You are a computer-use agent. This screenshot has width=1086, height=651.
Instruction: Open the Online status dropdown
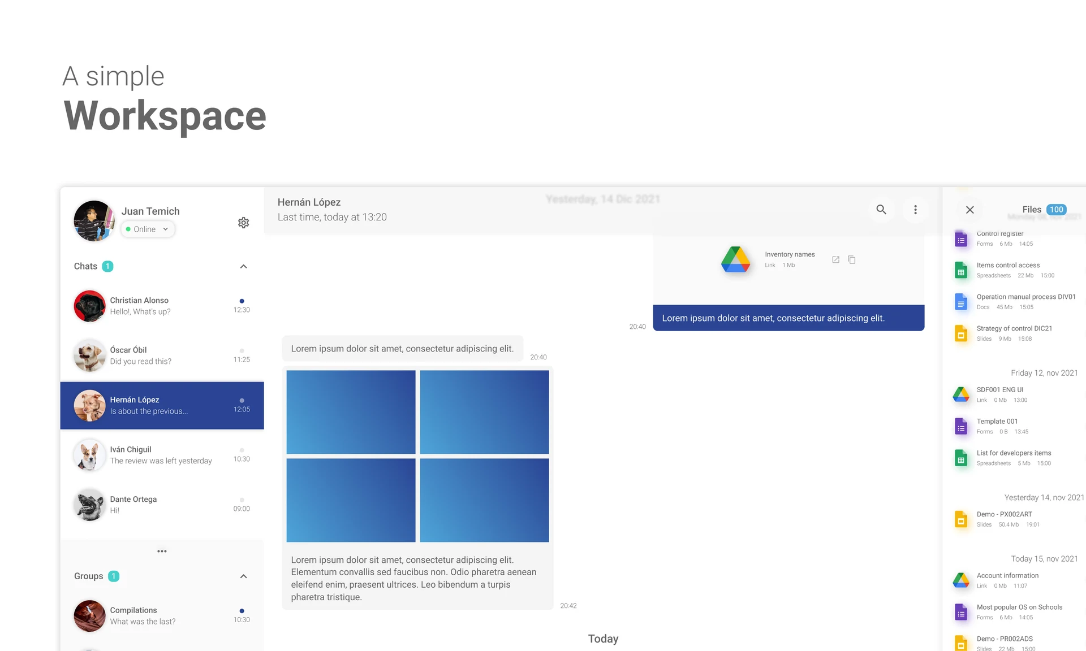pos(148,229)
